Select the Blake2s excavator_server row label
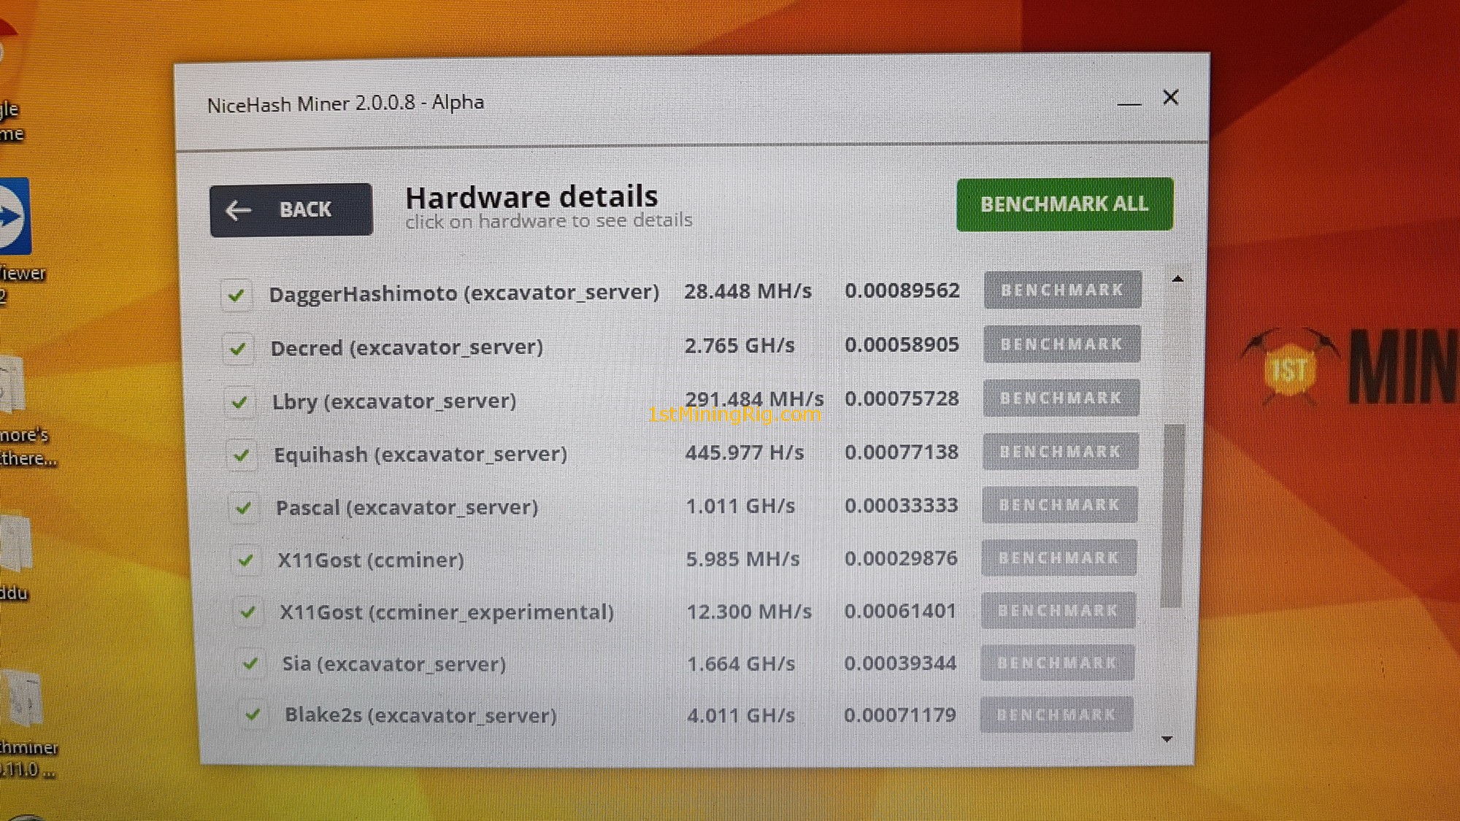 (420, 715)
